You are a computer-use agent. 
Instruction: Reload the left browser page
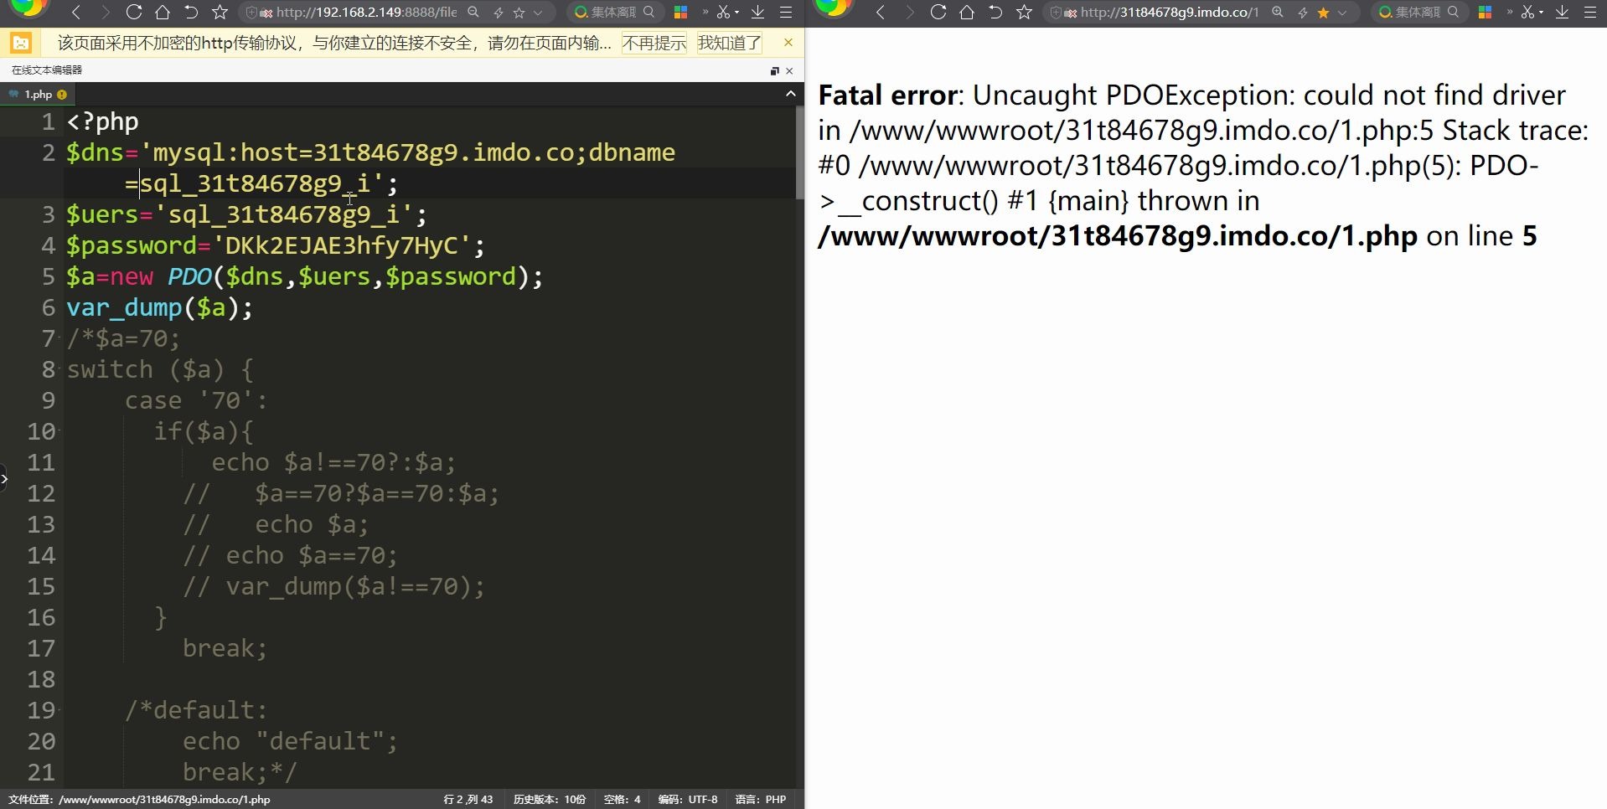coord(133,12)
